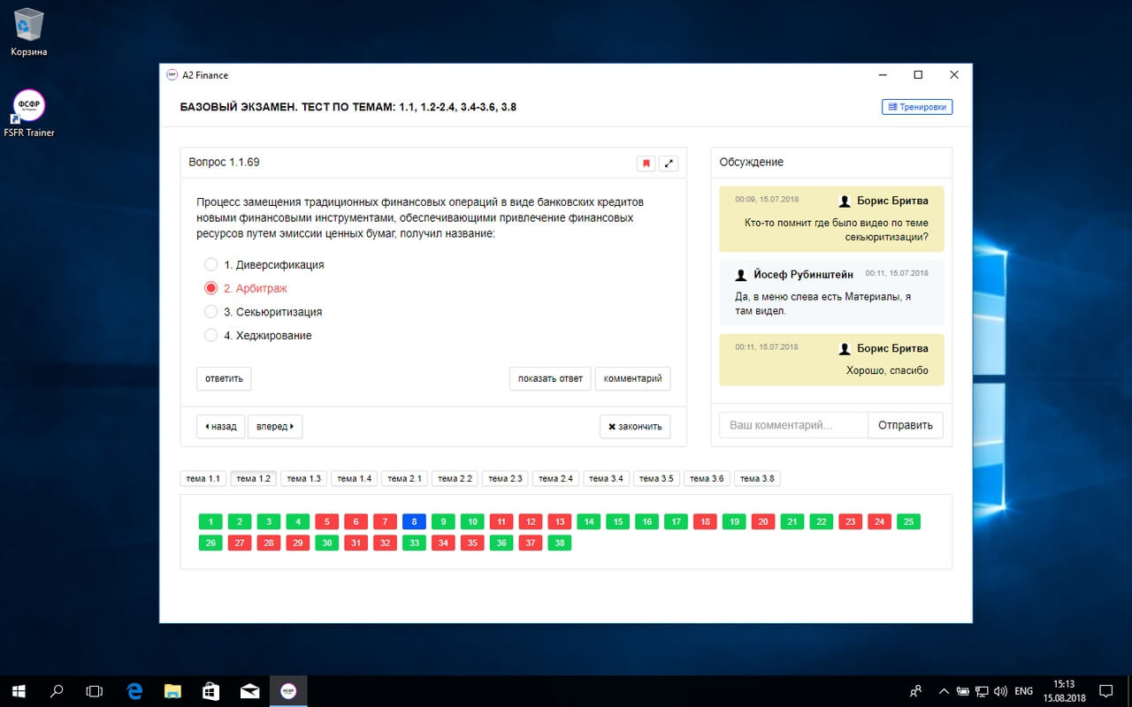Open Microsoft Store taskbar icon
The image size is (1132, 707).
pyautogui.click(x=211, y=691)
